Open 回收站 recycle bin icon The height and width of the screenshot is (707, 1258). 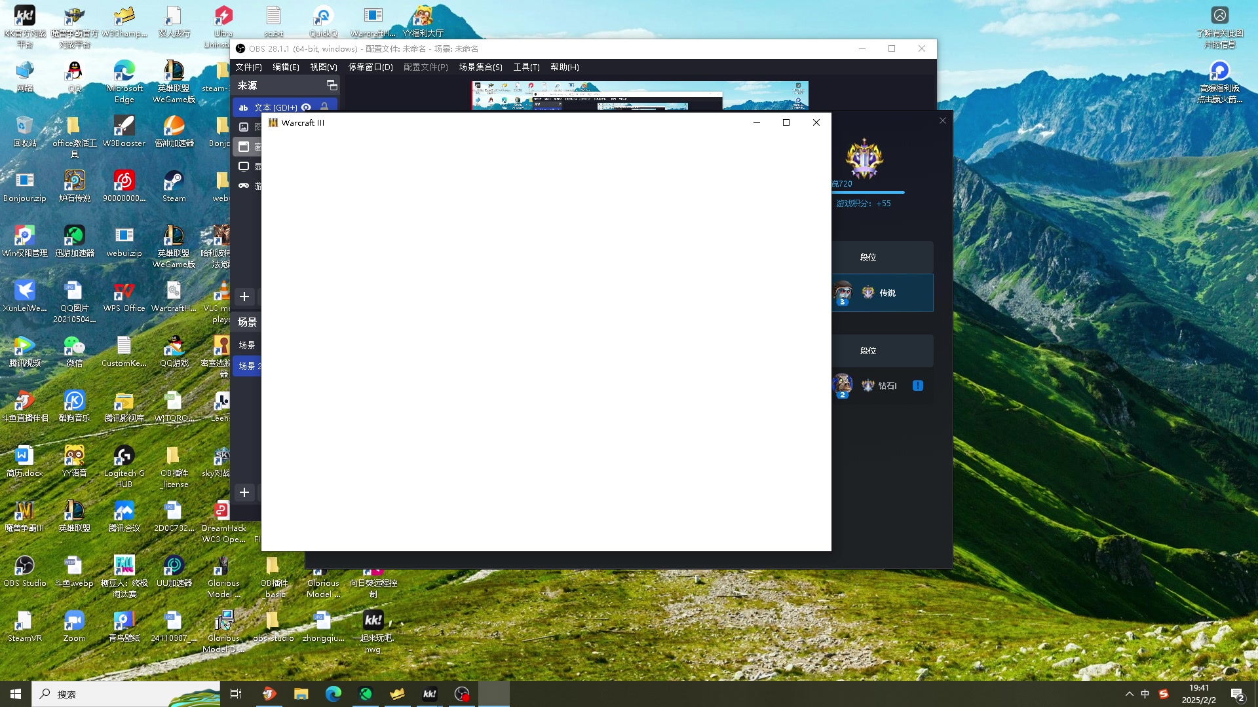click(25, 132)
